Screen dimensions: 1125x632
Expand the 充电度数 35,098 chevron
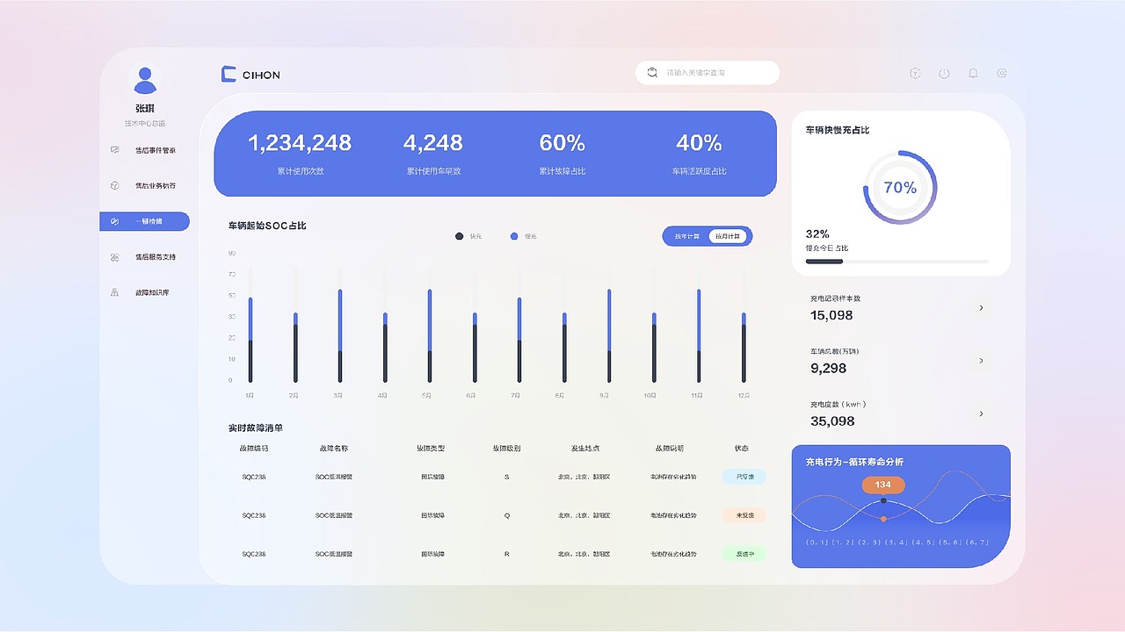pyautogui.click(x=982, y=413)
